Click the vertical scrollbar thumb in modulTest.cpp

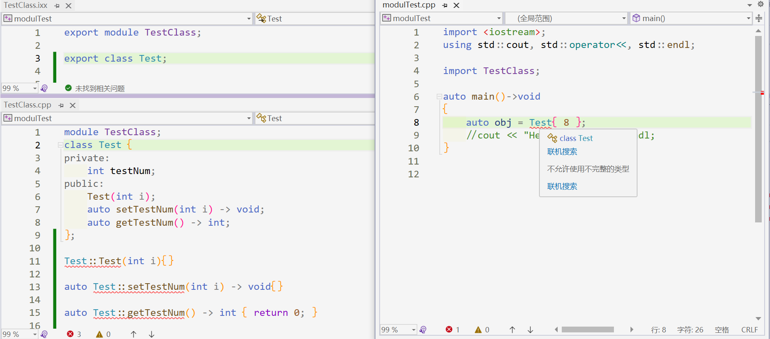758,129
